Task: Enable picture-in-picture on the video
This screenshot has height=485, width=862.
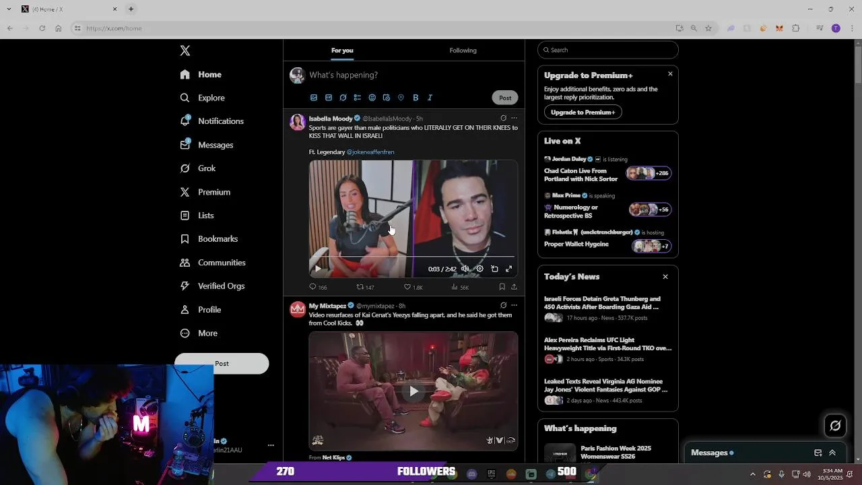Action: point(494,269)
